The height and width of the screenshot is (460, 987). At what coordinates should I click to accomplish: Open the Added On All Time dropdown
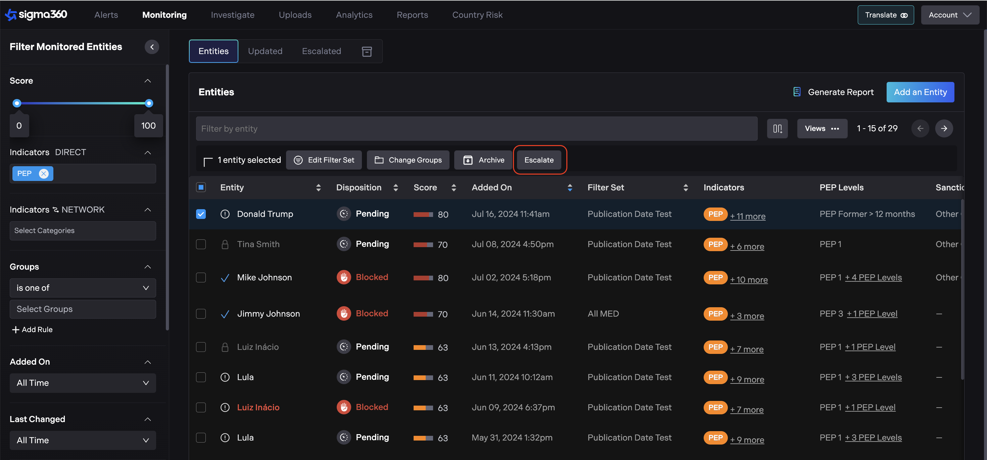tap(82, 383)
